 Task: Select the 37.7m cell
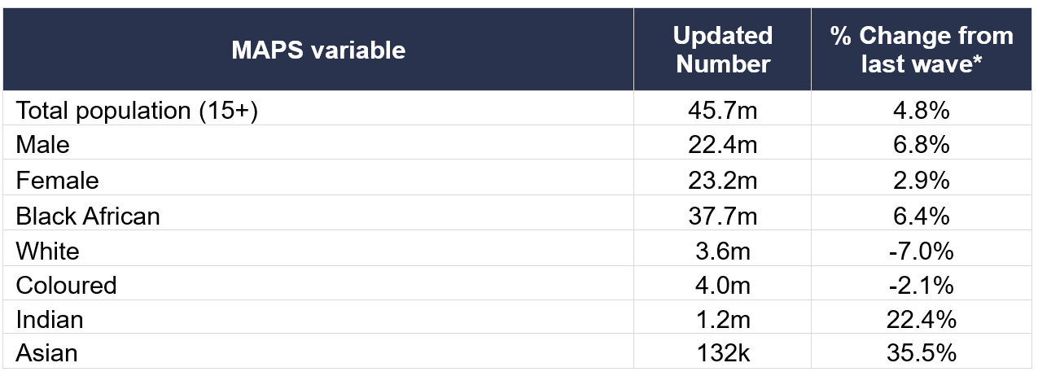(x=722, y=216)
